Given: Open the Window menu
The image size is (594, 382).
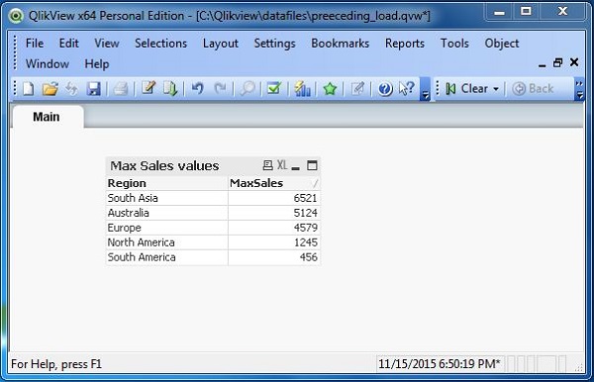Looking at the screenshot, I should pyautogui.click(x=48, y=63).
